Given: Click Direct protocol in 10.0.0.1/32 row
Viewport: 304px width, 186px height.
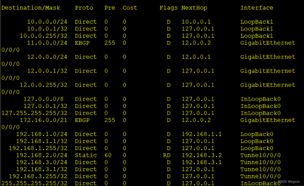Looking at the screenshot, I should point(86,29).
